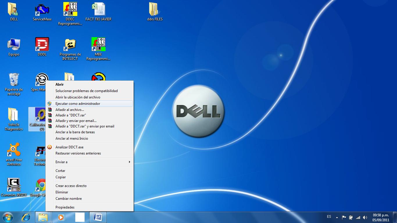Launch MBE Reprogramming shortcut
The width and height of the screenshot is (397, 223).
[99, 49]
